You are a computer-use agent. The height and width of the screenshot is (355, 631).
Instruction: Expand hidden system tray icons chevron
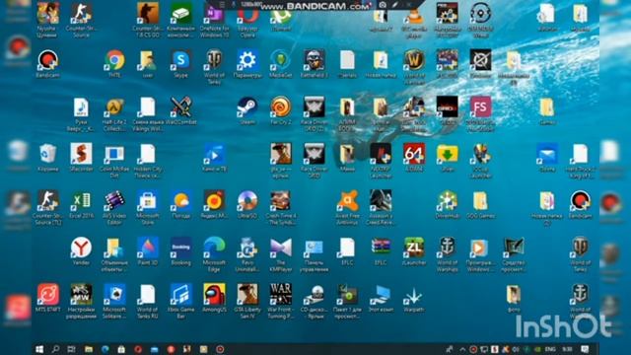(x=462, y=349)
